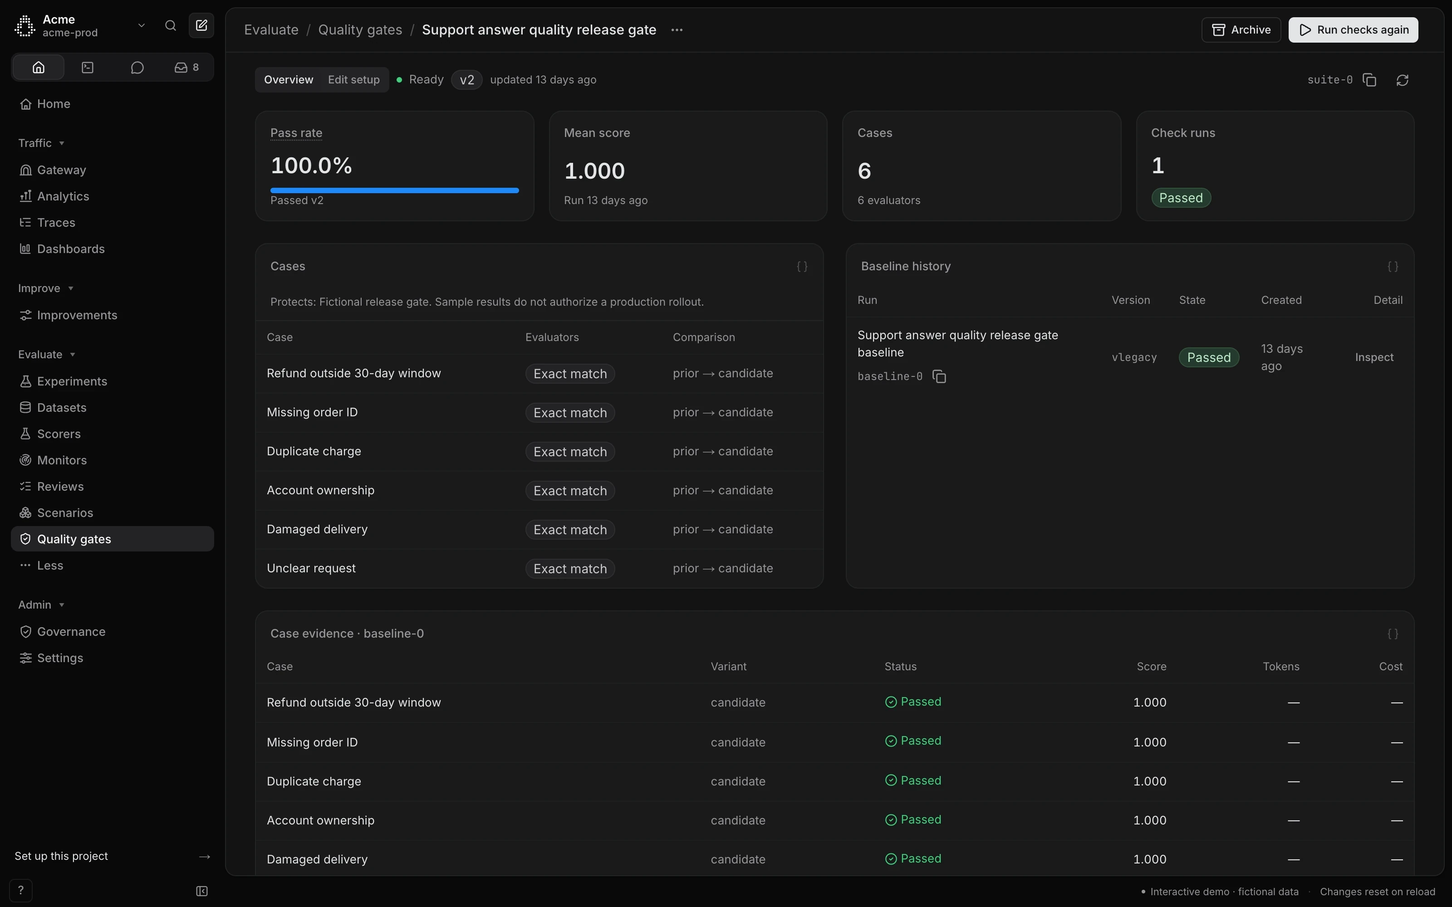This screenshot has width=1452, height=907.
Task: Click Set up this project arrow
Action: pos(204,856)
